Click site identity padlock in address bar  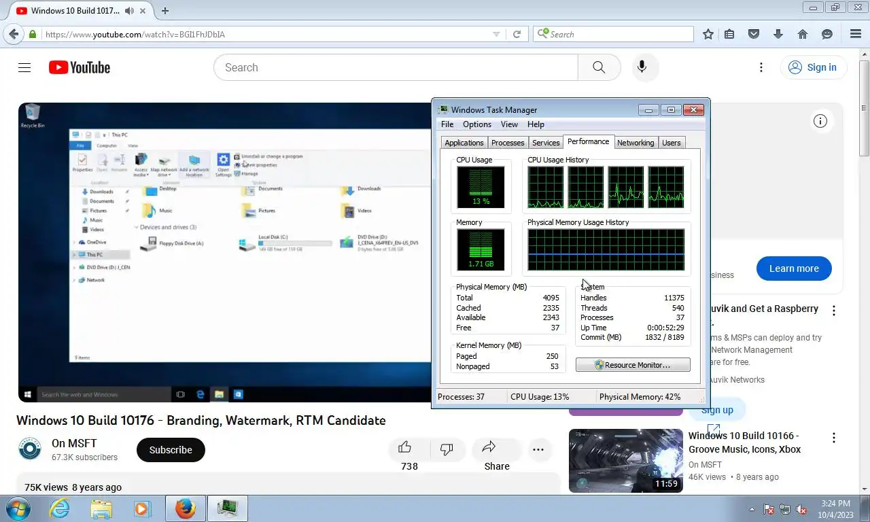click(33, 34)
